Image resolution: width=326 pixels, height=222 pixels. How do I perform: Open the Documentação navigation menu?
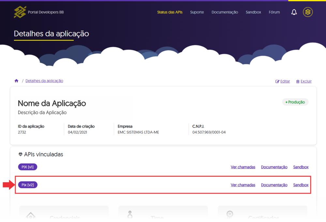[x=225, y=12]
